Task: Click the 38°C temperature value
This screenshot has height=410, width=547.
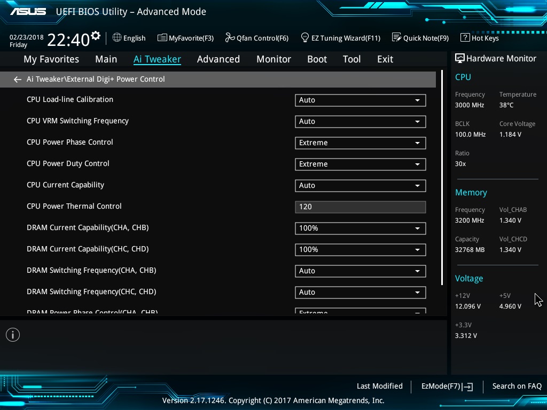Action: pos(506,105)
